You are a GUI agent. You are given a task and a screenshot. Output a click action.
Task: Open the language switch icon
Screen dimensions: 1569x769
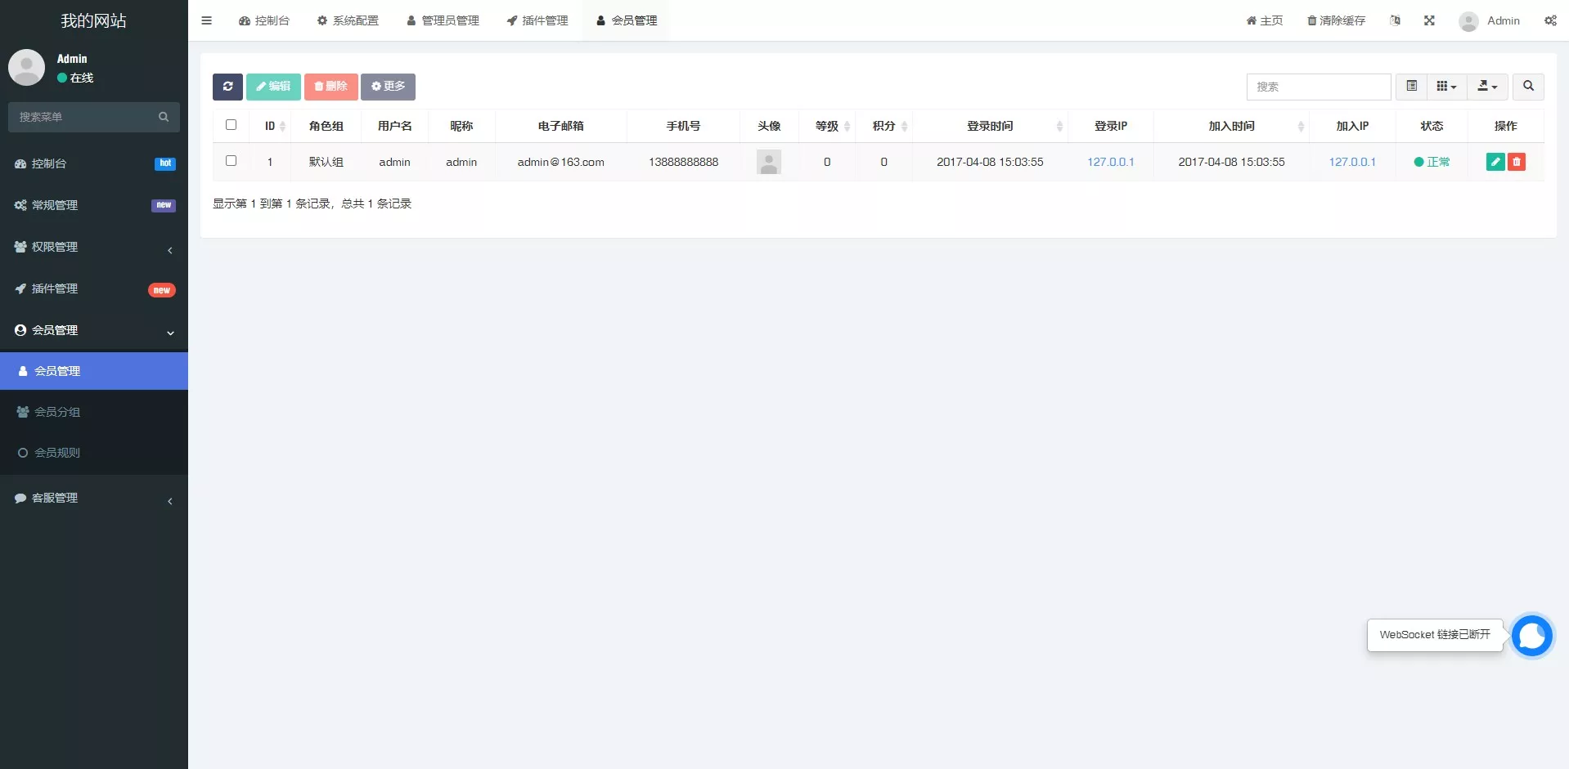(1395, 20)
